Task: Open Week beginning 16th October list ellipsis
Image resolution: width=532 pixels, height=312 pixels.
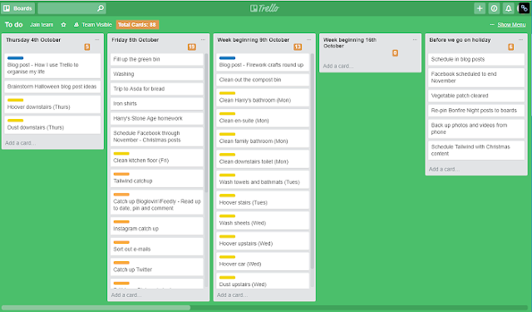Action: pos(415,40)
